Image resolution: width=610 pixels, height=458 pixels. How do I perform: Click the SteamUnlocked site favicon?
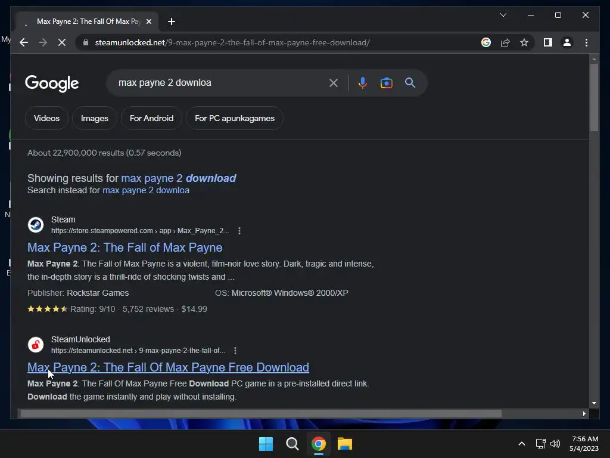(x=35, y=345)
